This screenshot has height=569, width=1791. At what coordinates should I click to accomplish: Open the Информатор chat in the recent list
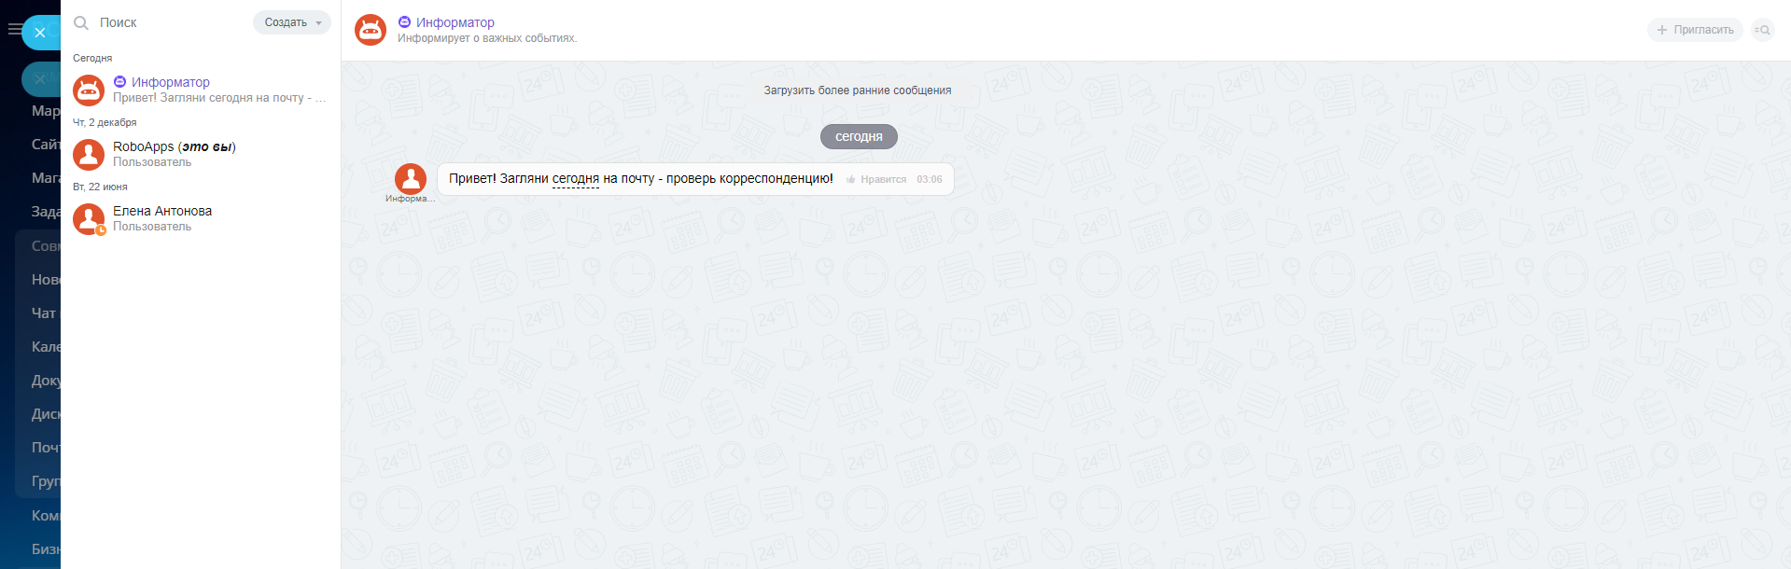pos(201,90)
